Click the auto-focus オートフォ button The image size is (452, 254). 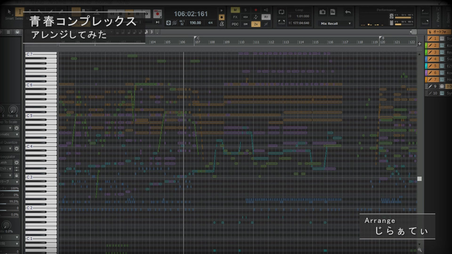(x=439, y=32)
